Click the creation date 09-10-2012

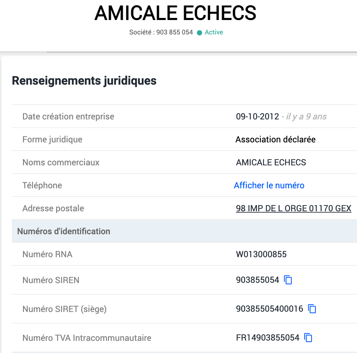coord(258,116)
